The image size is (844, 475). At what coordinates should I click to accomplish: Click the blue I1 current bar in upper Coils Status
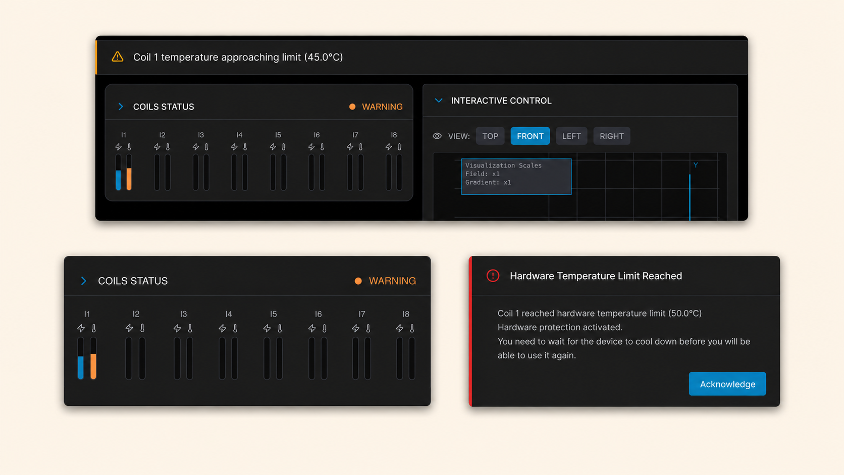pos(119,180)
